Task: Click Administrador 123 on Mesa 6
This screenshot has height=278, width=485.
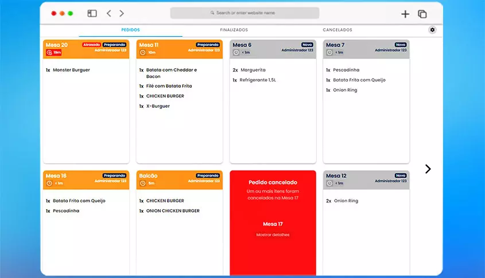Action: pos(297,50)
